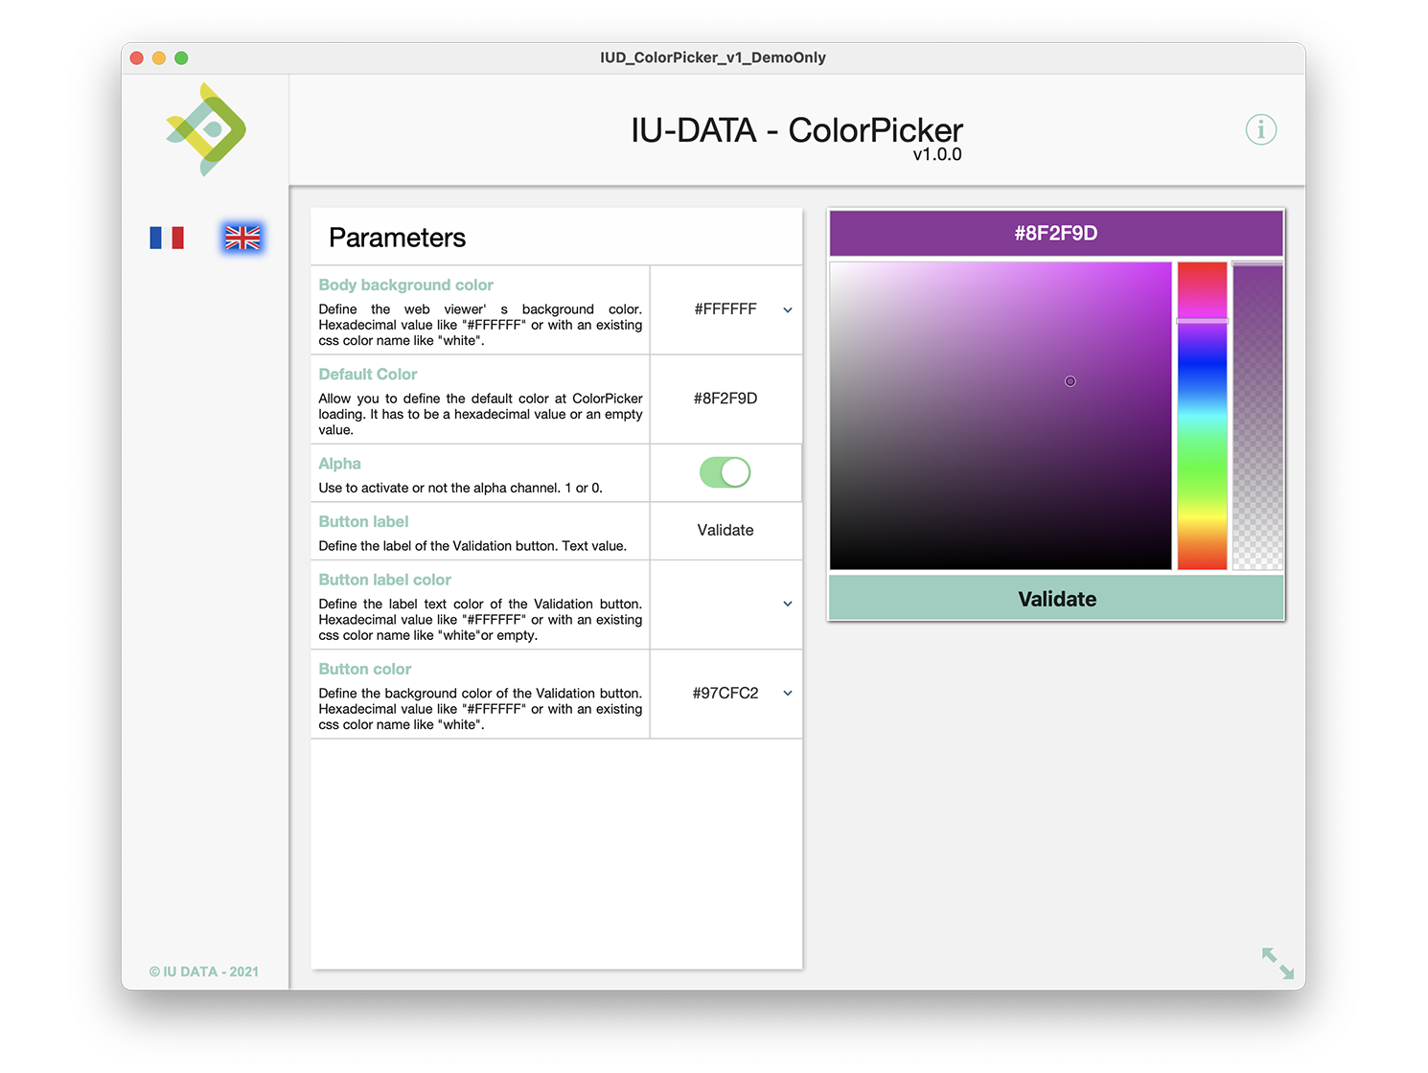Click the #8F2F9D color header preview
This screenshot has width=1428, height=1073.
(1056, 233)
